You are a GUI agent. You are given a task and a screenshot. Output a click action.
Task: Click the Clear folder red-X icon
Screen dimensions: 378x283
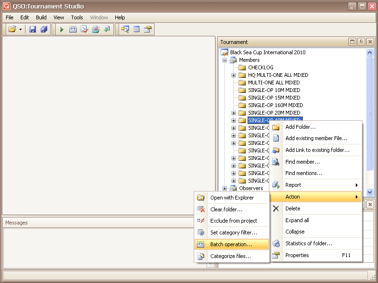[201, 209]
